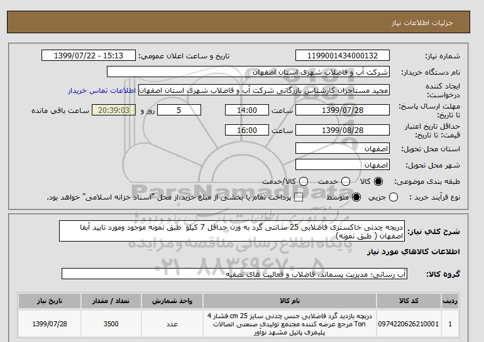Select the کالا radio button

378,181
